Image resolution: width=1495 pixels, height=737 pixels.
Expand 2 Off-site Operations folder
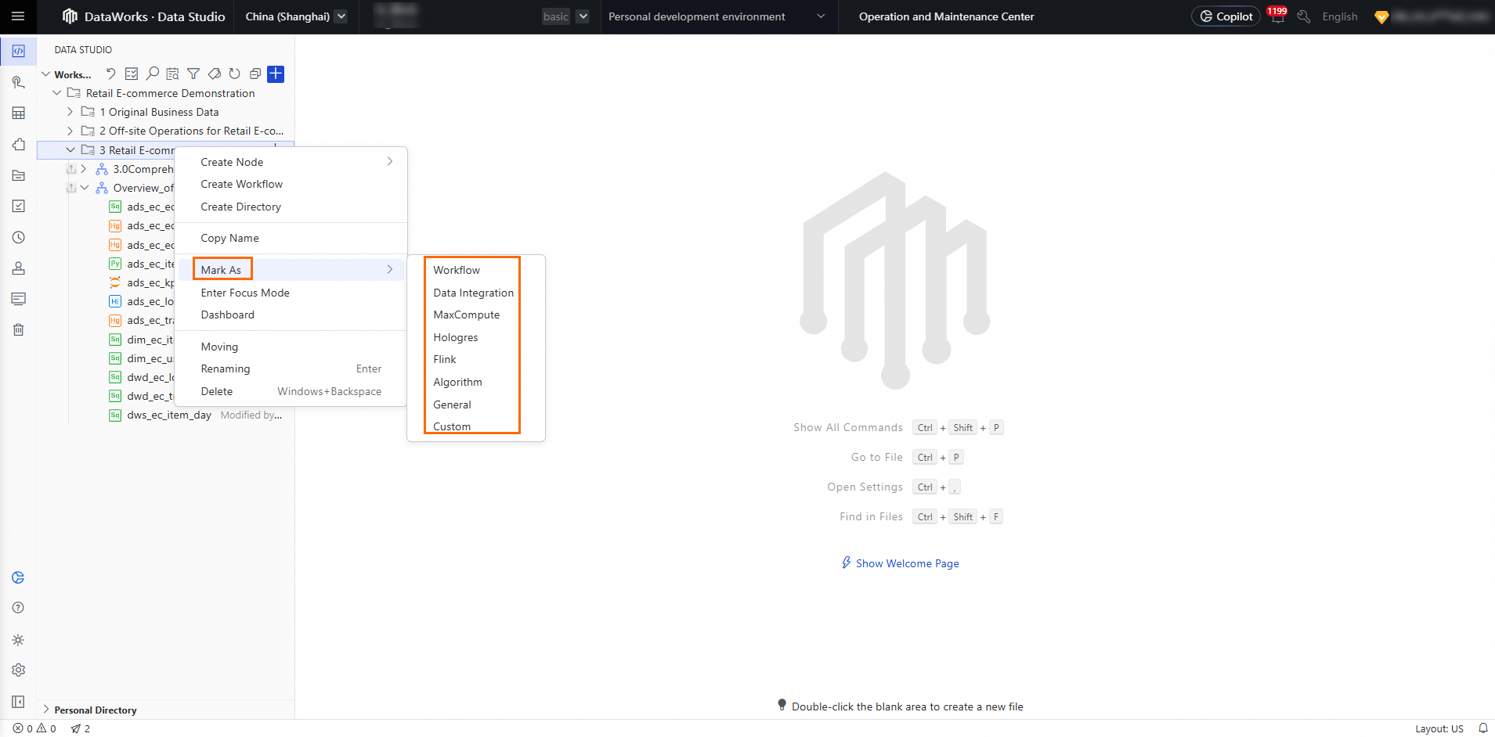(x=70, y=131)
